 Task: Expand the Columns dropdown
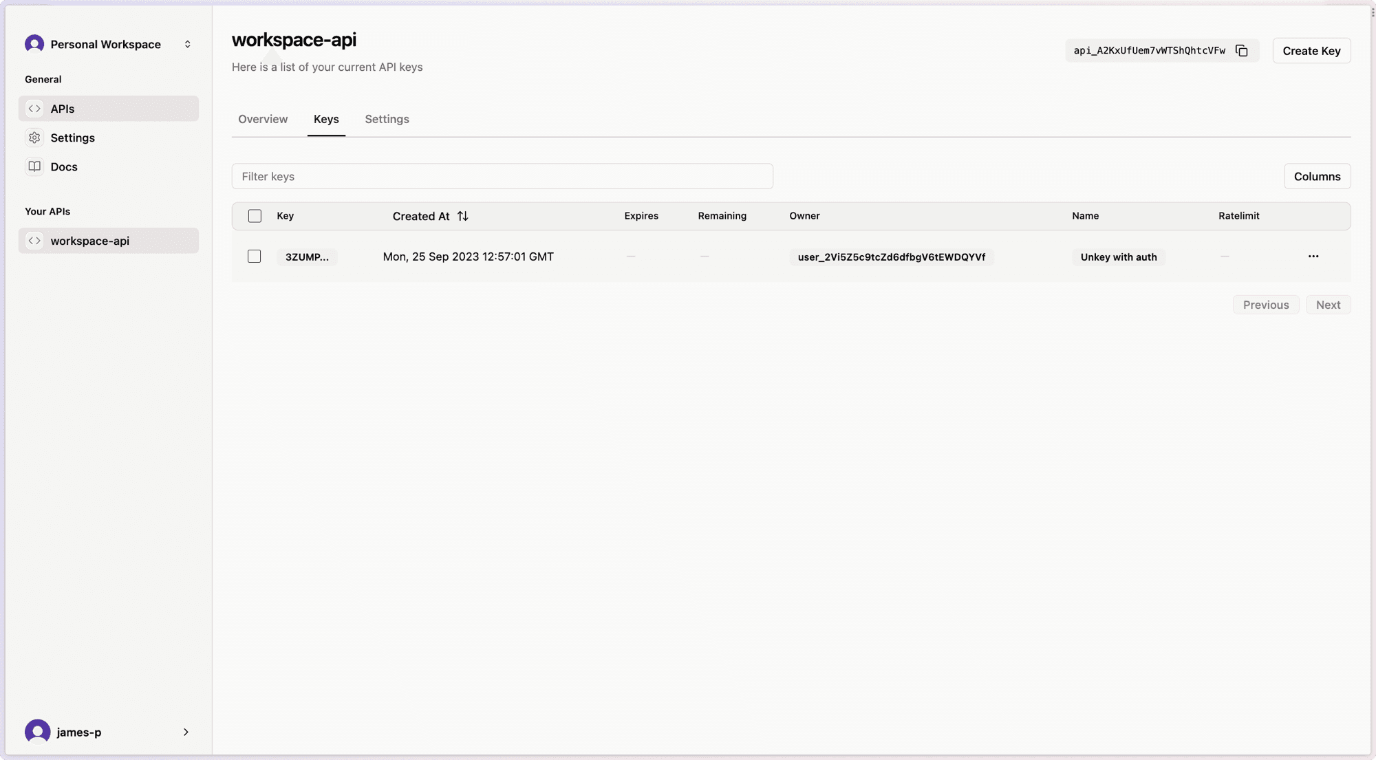coord(1317,176)
